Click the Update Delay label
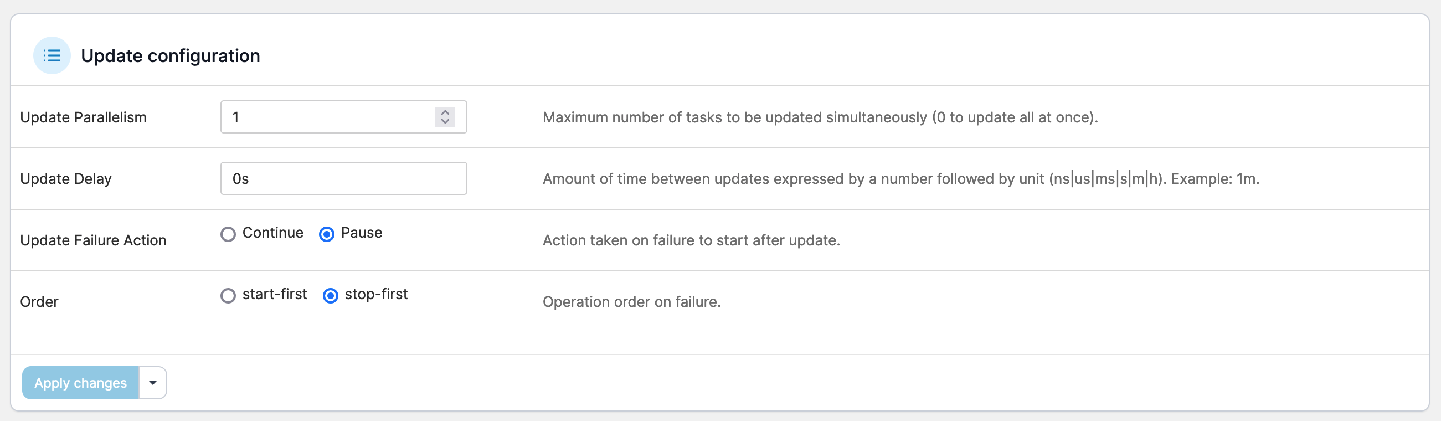 coord(66,179)
